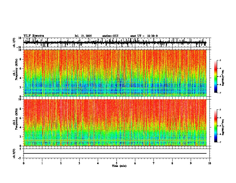Click the flat ch.3 voltage line
Viewport: 236px width, 183px height.
[115, 153]
